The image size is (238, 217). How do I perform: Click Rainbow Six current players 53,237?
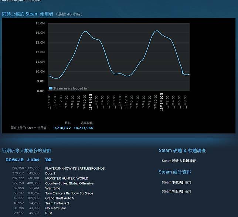tap(19, 193)
